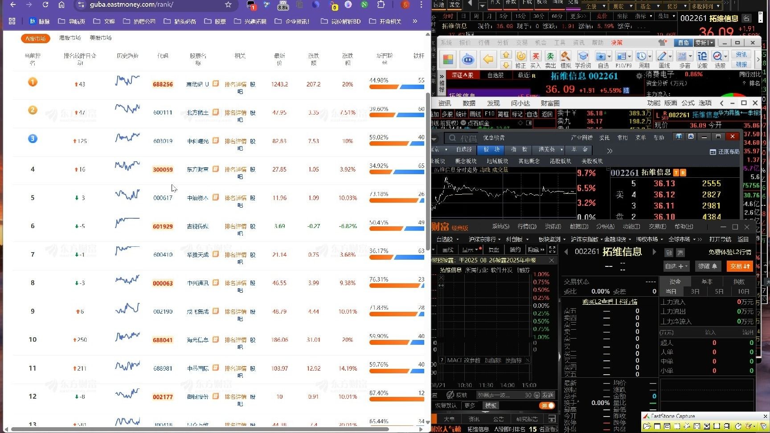
Task: Toggle the 港 indicator button
Action: [x=680, y=253]
